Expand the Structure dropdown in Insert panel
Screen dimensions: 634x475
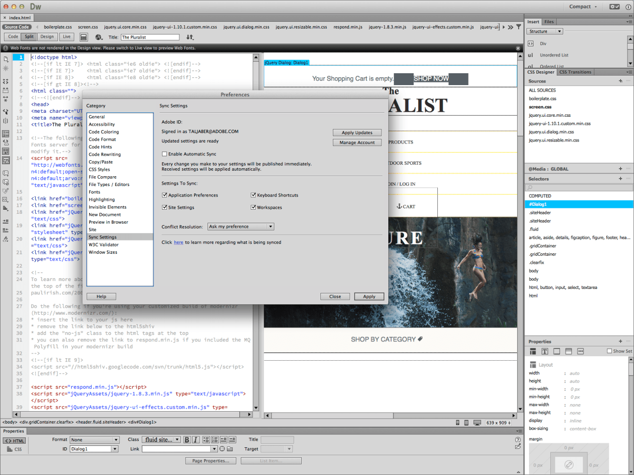(544, 31)
